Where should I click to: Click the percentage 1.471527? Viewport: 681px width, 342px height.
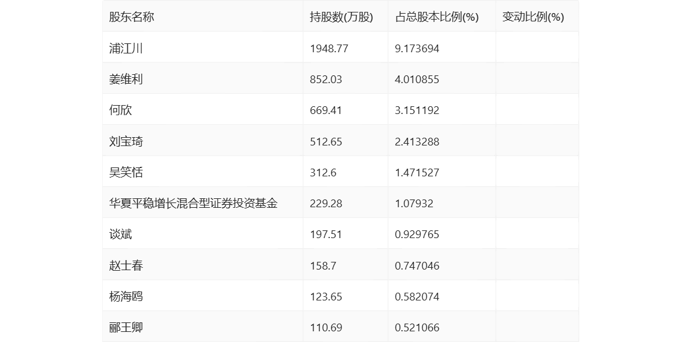pyautogui.click(x=417, y=173)
